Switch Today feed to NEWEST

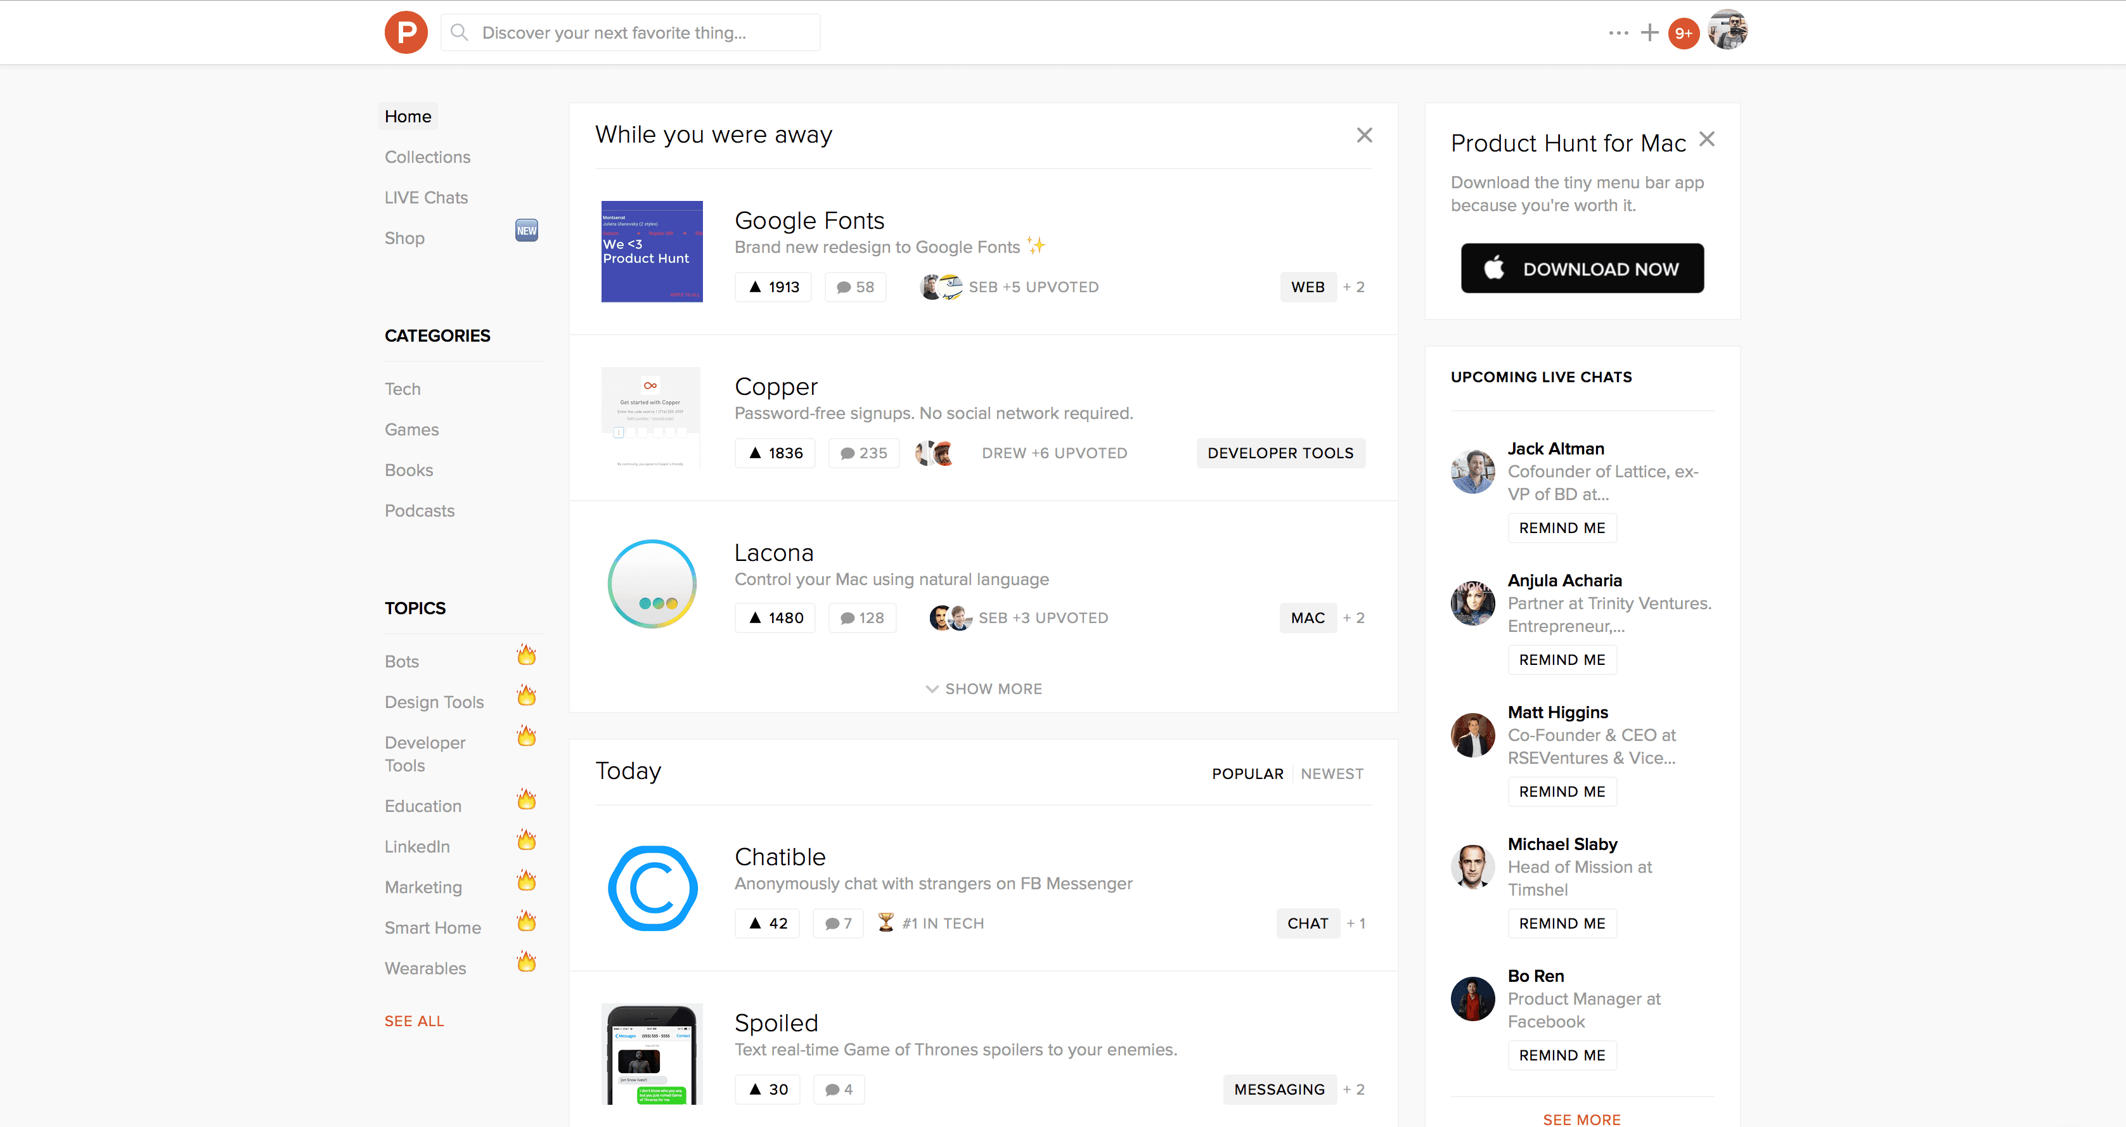coord(1332,774)
